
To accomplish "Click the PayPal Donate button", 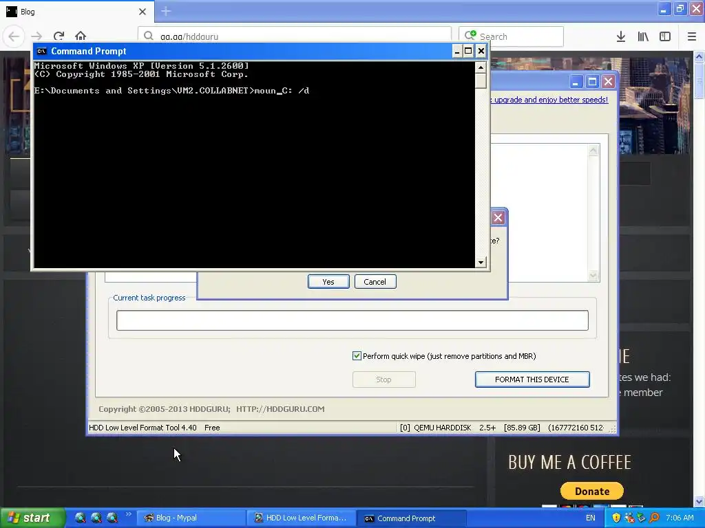I will (x=591, y=491).
